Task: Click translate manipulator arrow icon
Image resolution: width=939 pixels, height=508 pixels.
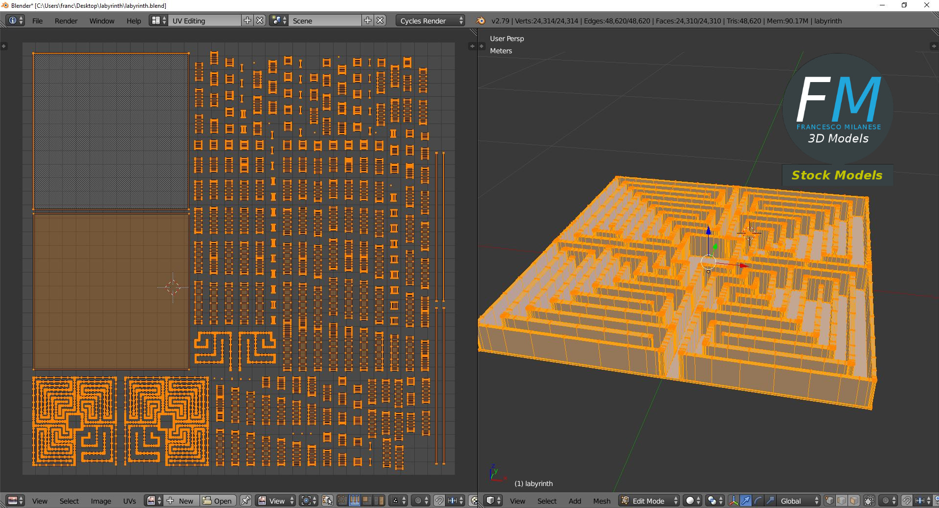Action: pyautogui.click(x=745, y=501)
